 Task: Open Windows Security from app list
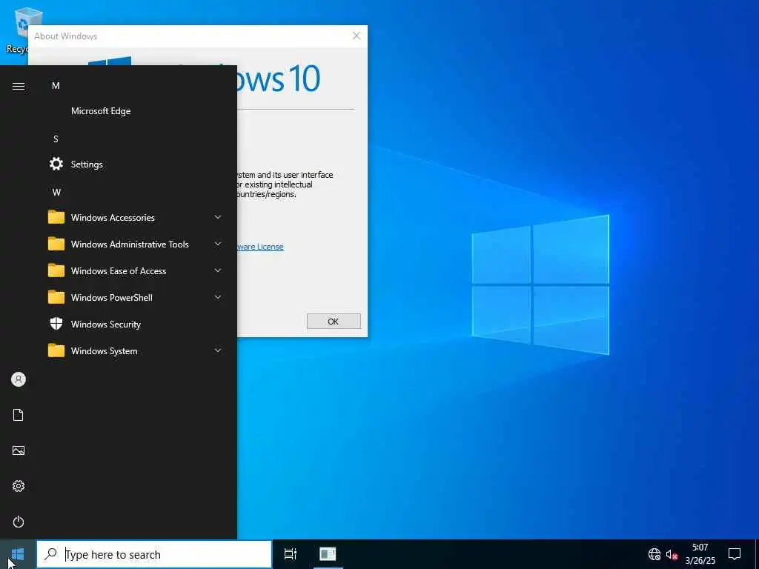click(x=136, y=325)
